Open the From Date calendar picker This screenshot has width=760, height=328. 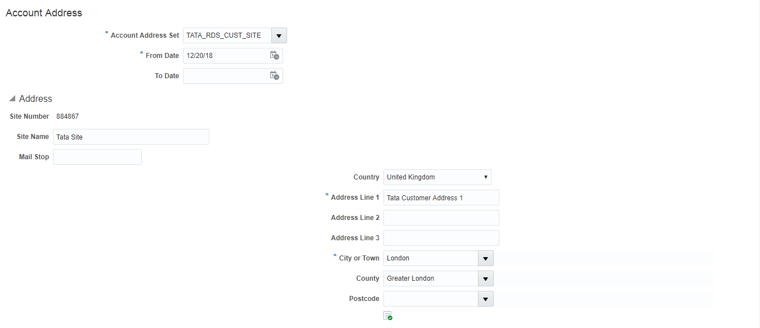pyautogui.click(x=274, y=55)
